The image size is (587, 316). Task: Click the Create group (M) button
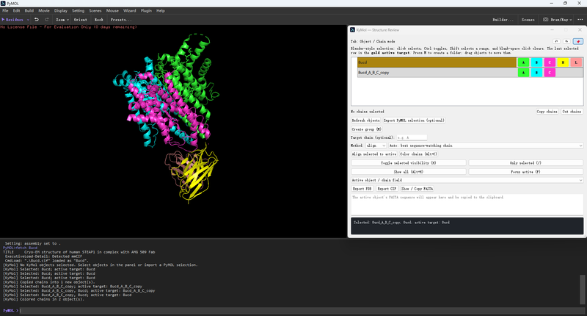366,129
